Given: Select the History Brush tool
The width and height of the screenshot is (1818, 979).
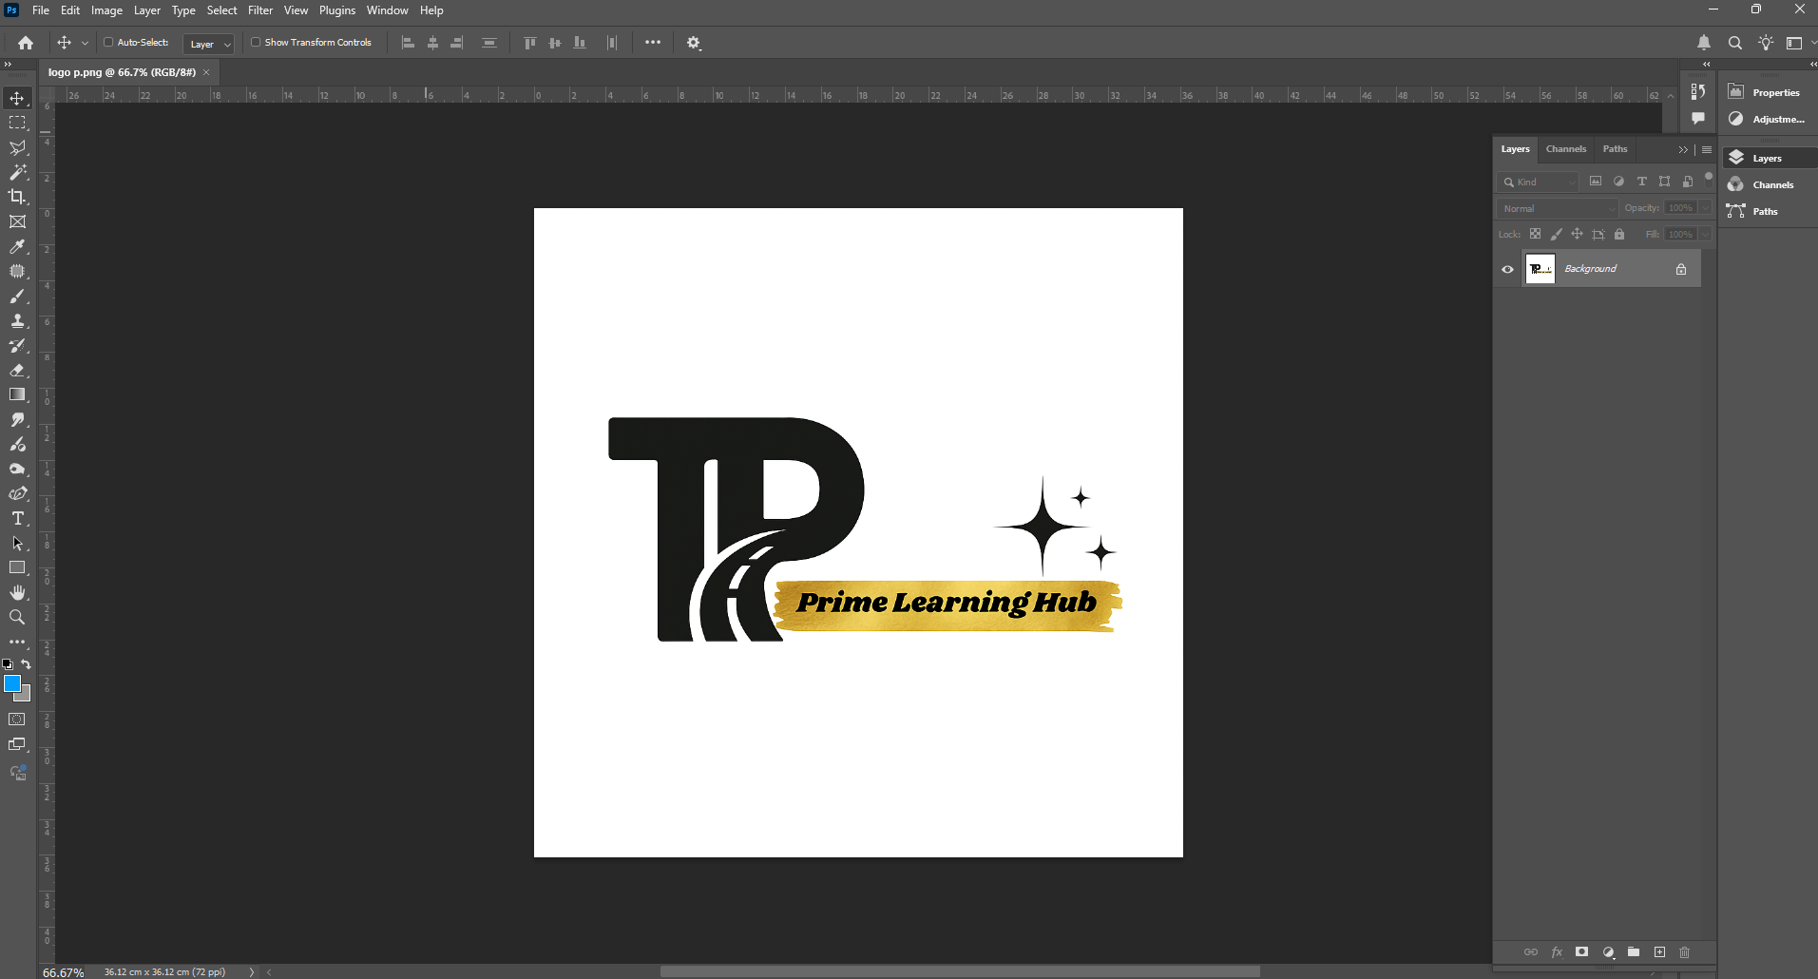Looking at the screenshot, I should click(x=17, y=345).
